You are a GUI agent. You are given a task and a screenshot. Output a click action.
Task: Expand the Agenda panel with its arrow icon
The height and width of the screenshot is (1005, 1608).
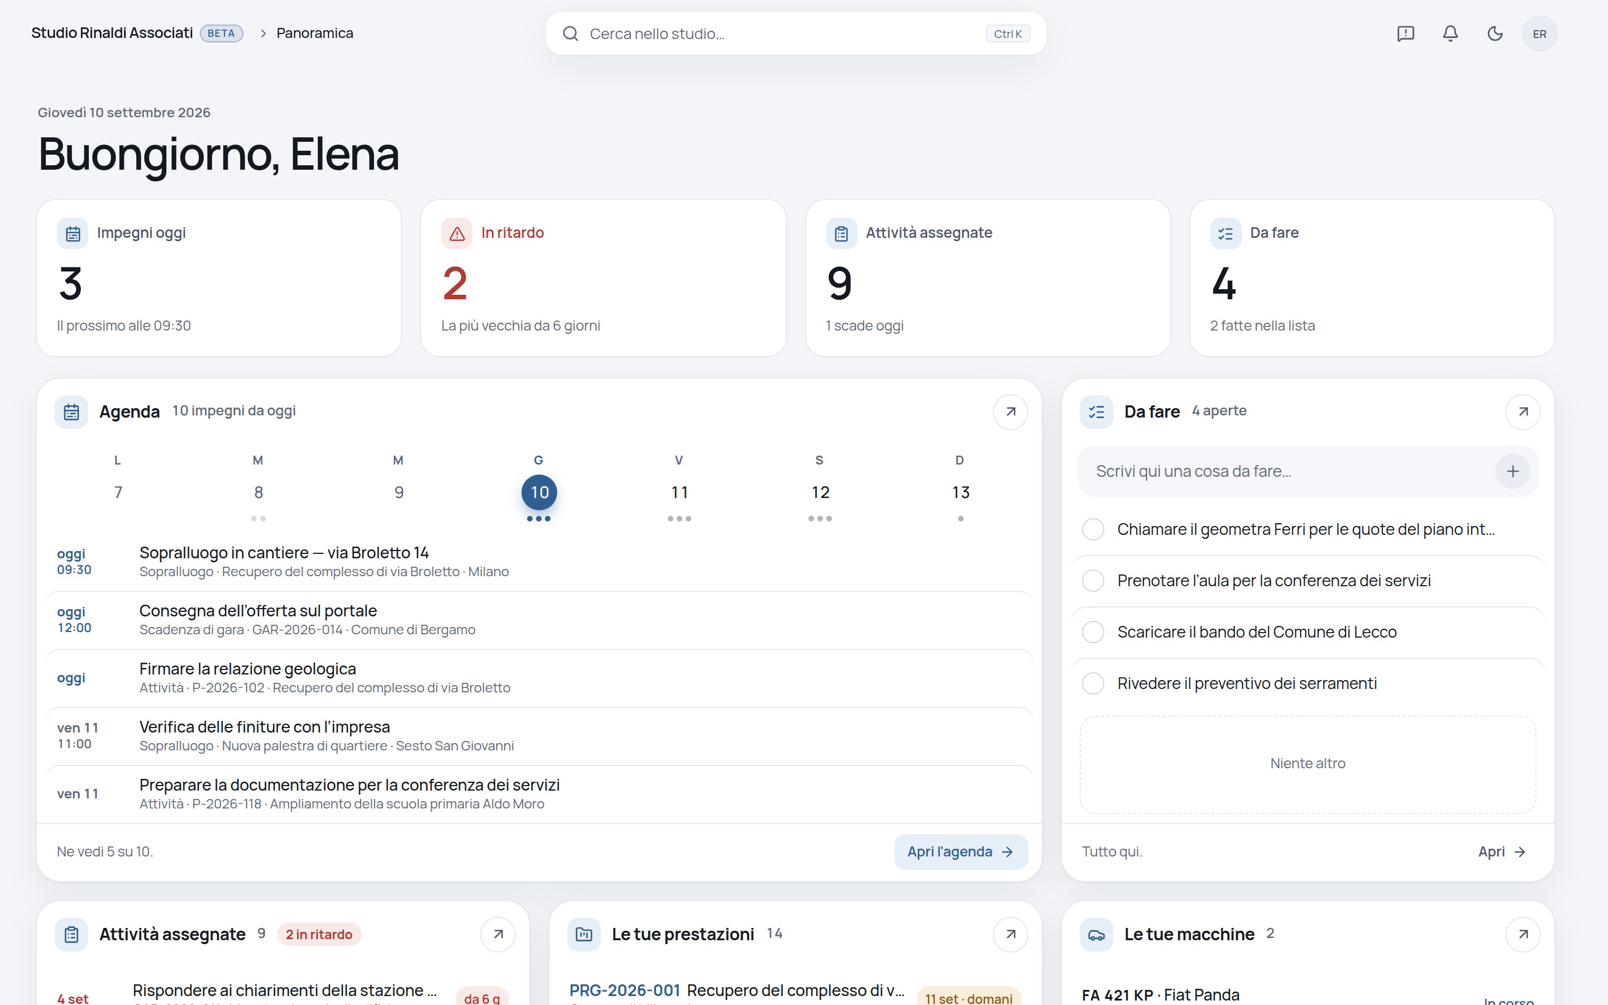[x=1011, y=412]
